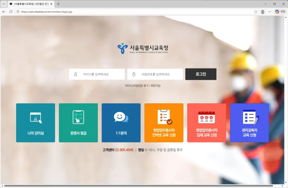Navigate back in the browser
Viewport: 288px width, 188px height.
coord(4,12)
